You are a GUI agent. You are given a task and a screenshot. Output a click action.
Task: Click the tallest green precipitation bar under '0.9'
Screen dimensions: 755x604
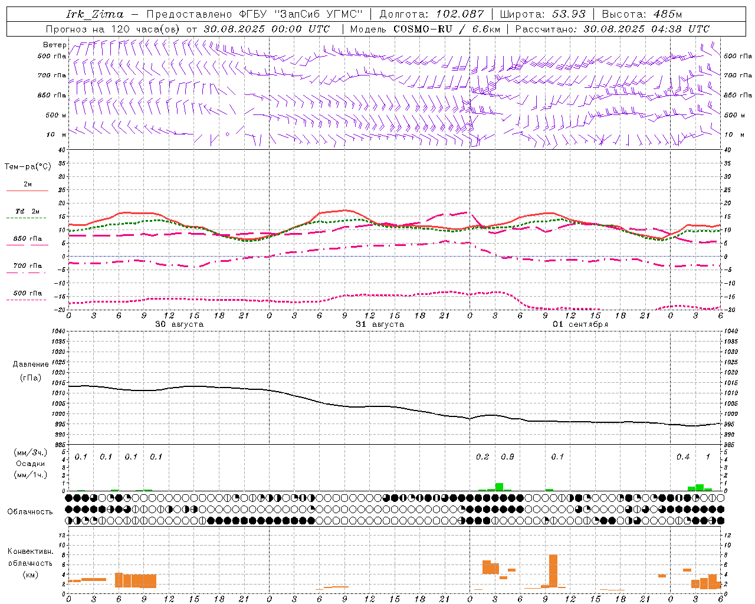499,487
